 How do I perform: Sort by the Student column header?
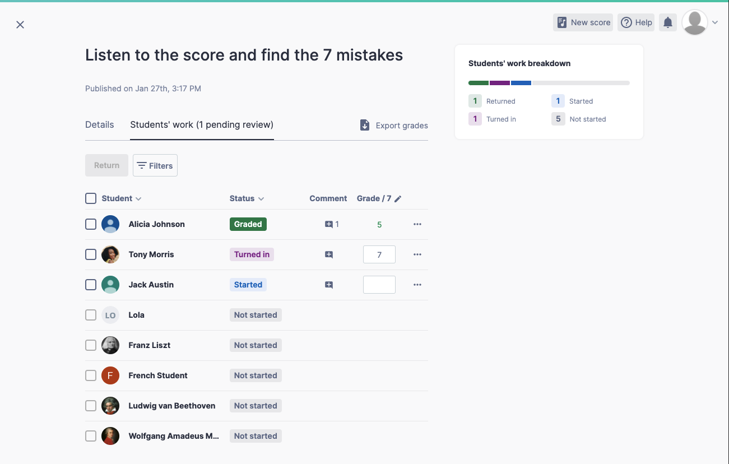[x=121, y=198]
